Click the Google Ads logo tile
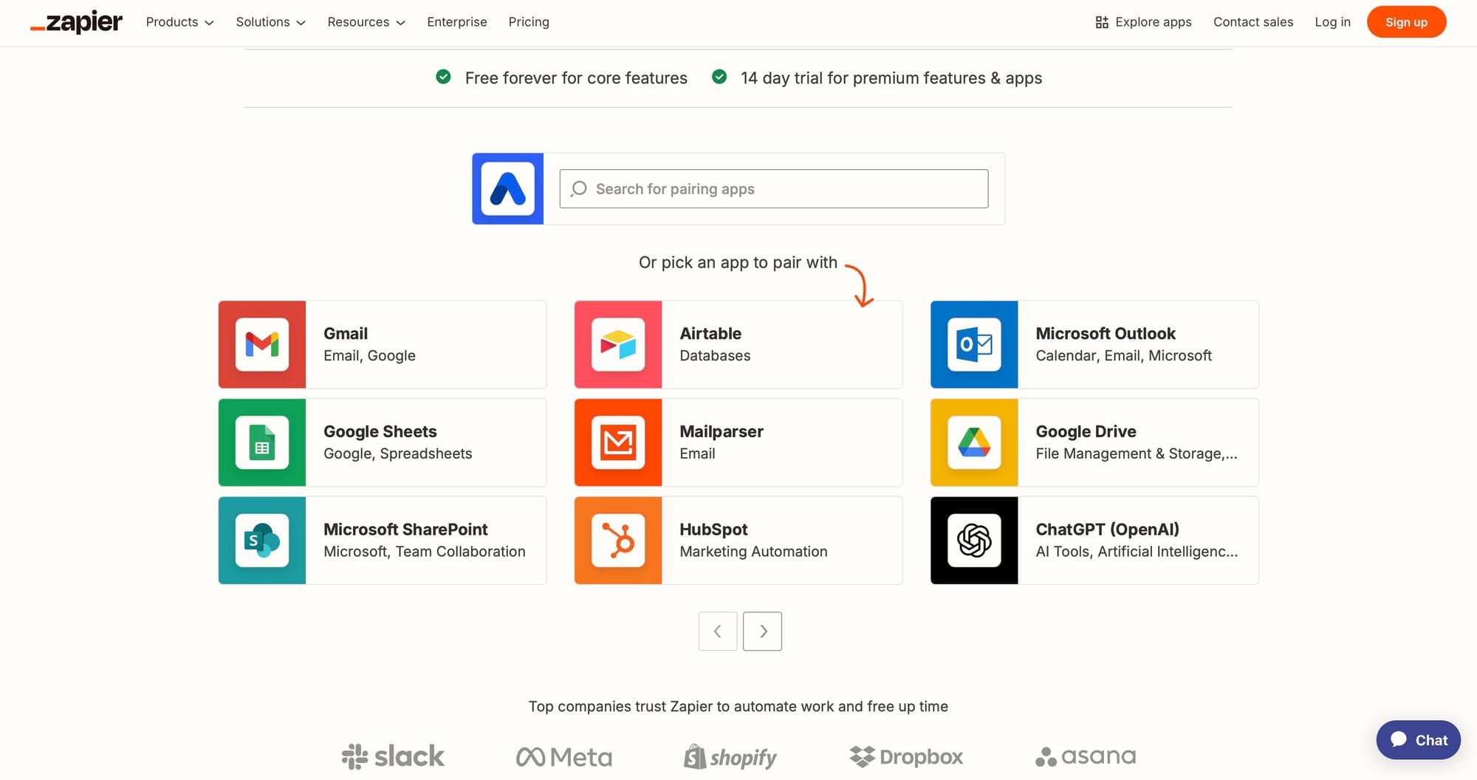Image resolution: width=1477 pixels, height=780 pixels. (x=508, y=189)
